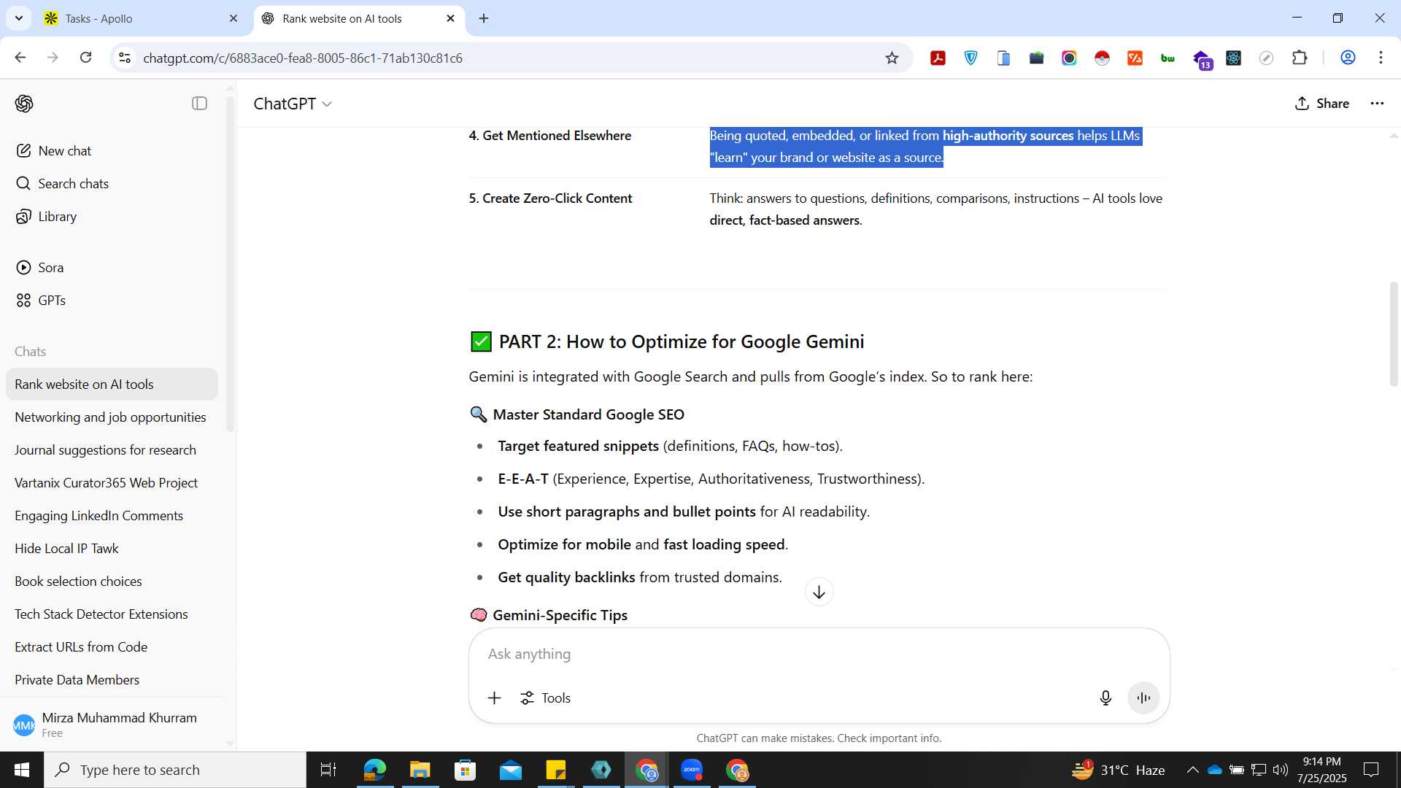Click the Type here to search box
The image size is (1401, 788).
tap(175, 770)
